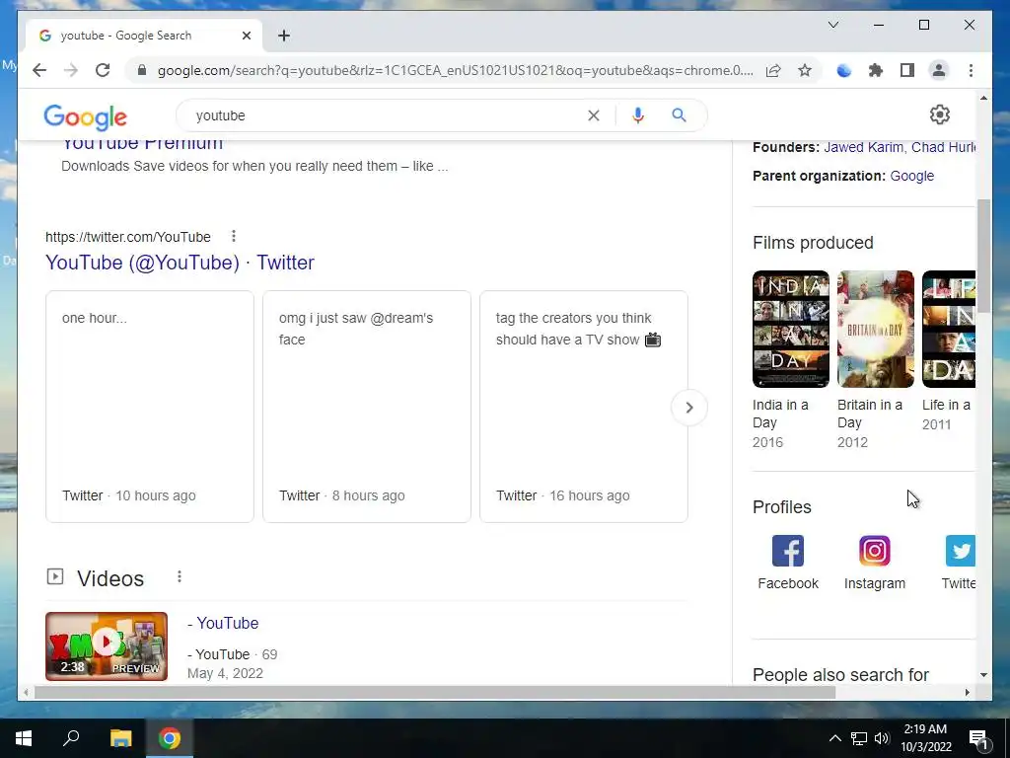Open the Facebook profile icon
The width and height of the screenshot is (1010, 758).
(x=788, y=551)
